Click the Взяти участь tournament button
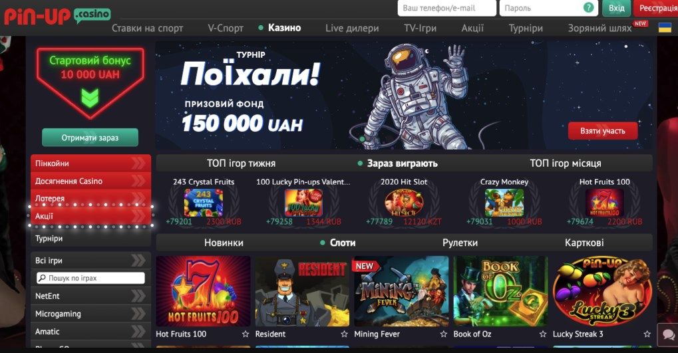 [603, 131]
